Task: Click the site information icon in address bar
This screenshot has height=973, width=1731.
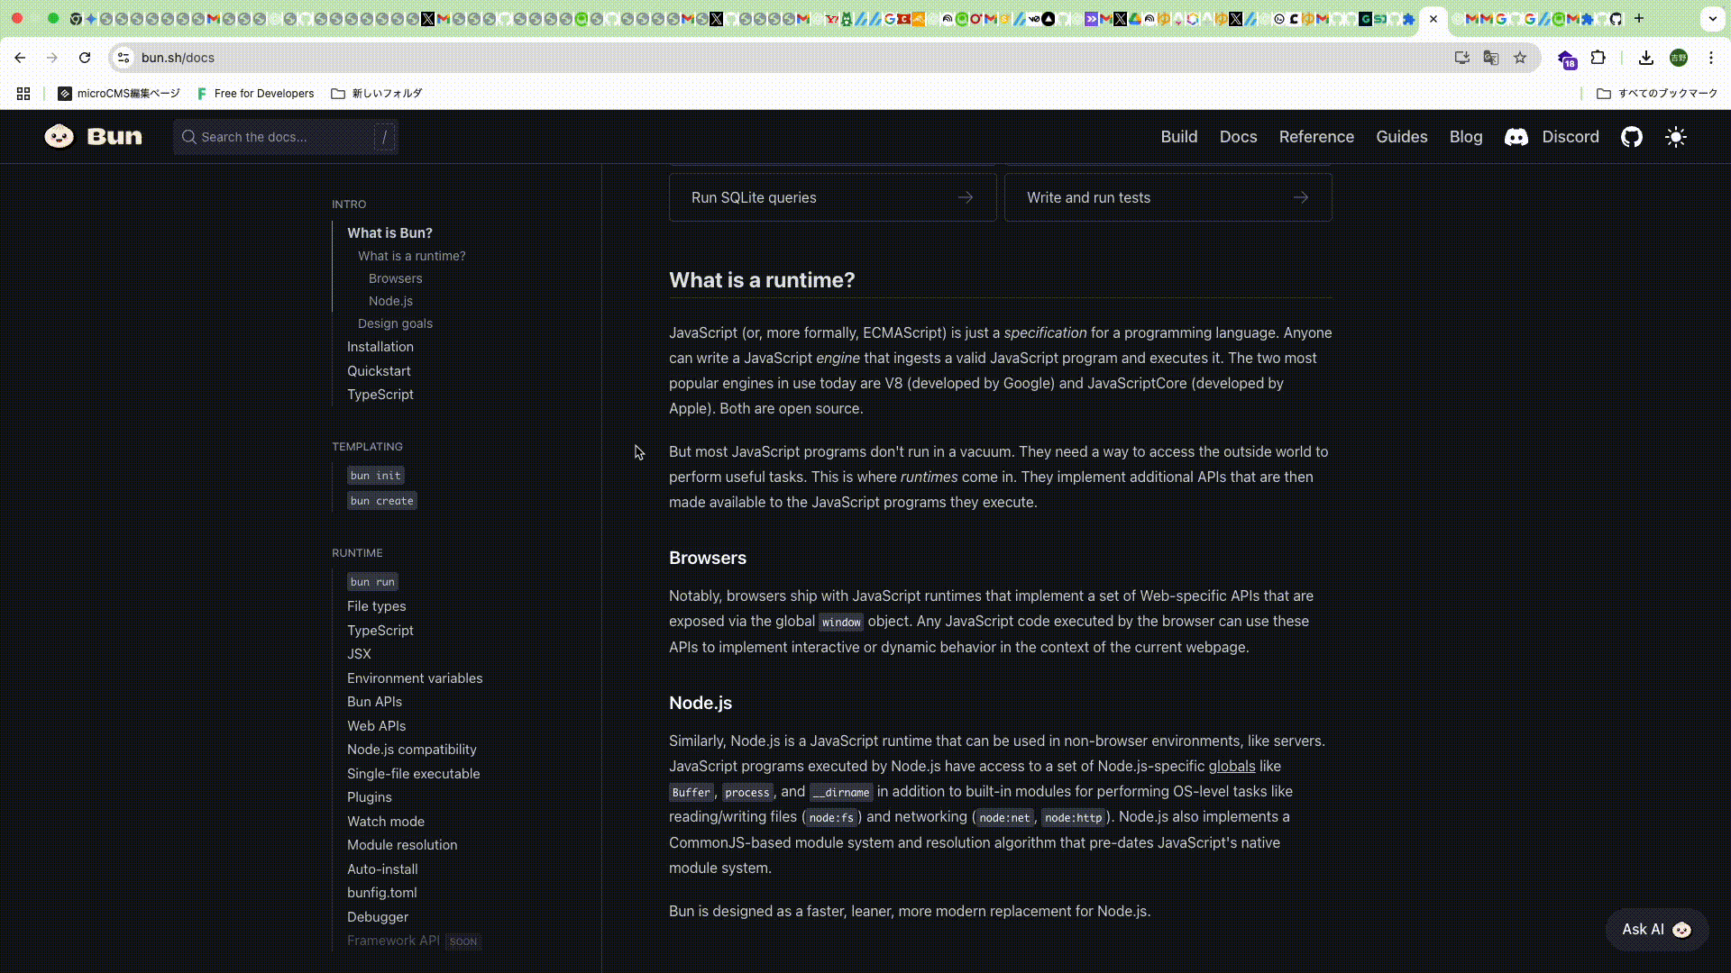Action: [124, 58]
